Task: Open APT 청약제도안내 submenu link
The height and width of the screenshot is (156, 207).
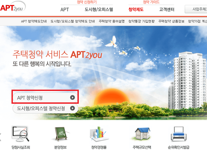Action: (34, 21)
